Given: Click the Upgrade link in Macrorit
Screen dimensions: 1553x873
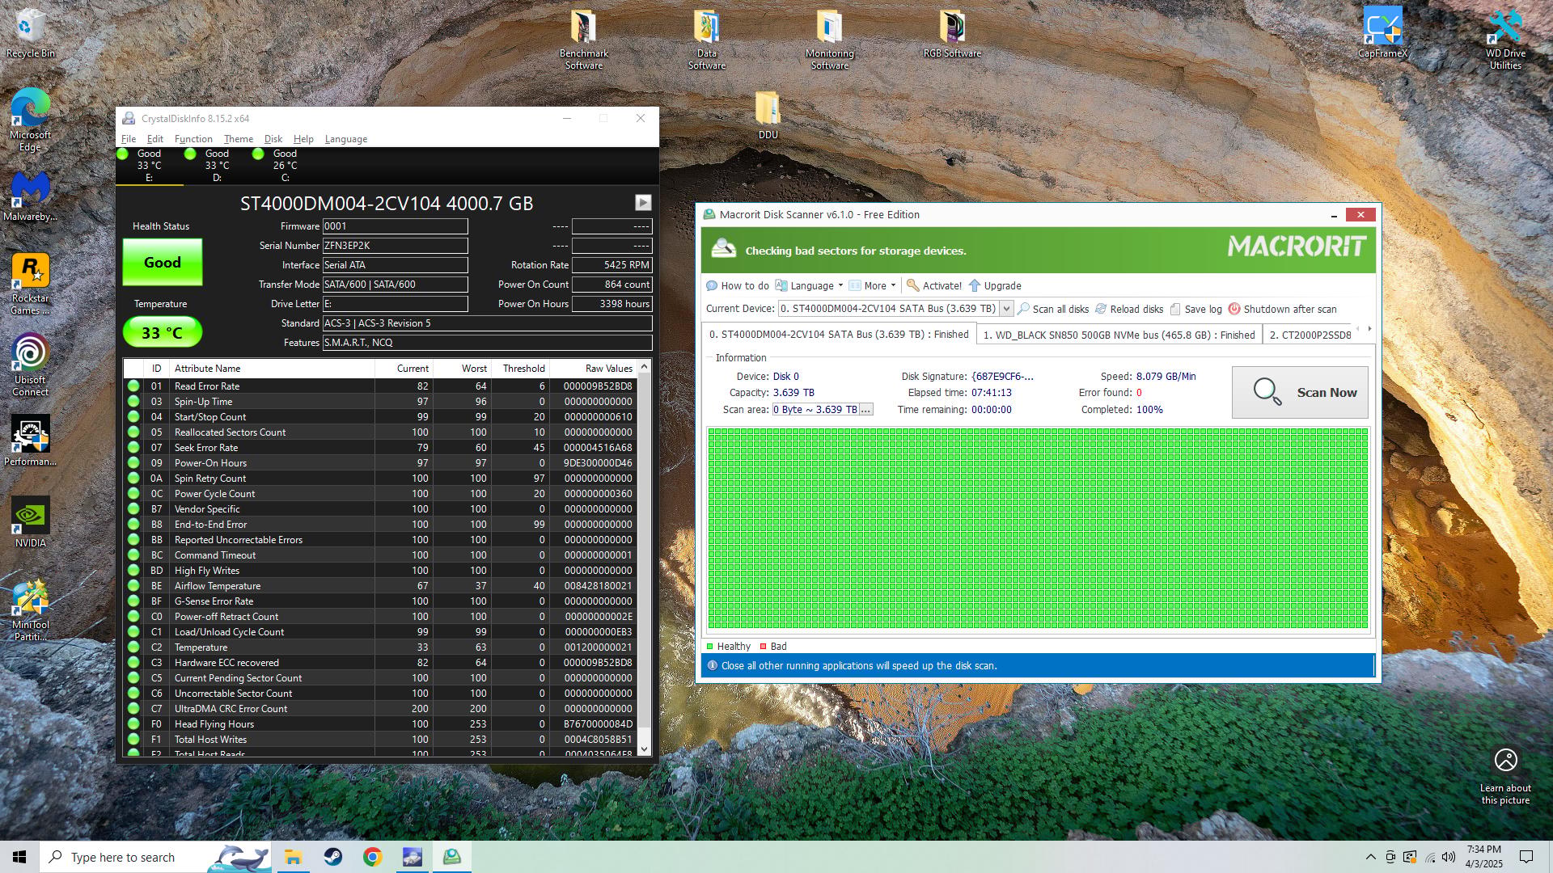Looking at the screenshot, I should coord(995,286).
